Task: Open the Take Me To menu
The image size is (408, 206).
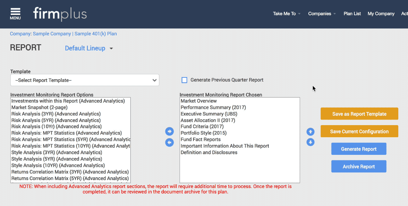Action: pos(287,13)
